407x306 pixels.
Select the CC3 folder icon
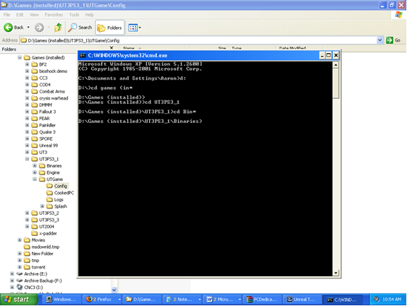pyautogui.click(x=35, y=78)
